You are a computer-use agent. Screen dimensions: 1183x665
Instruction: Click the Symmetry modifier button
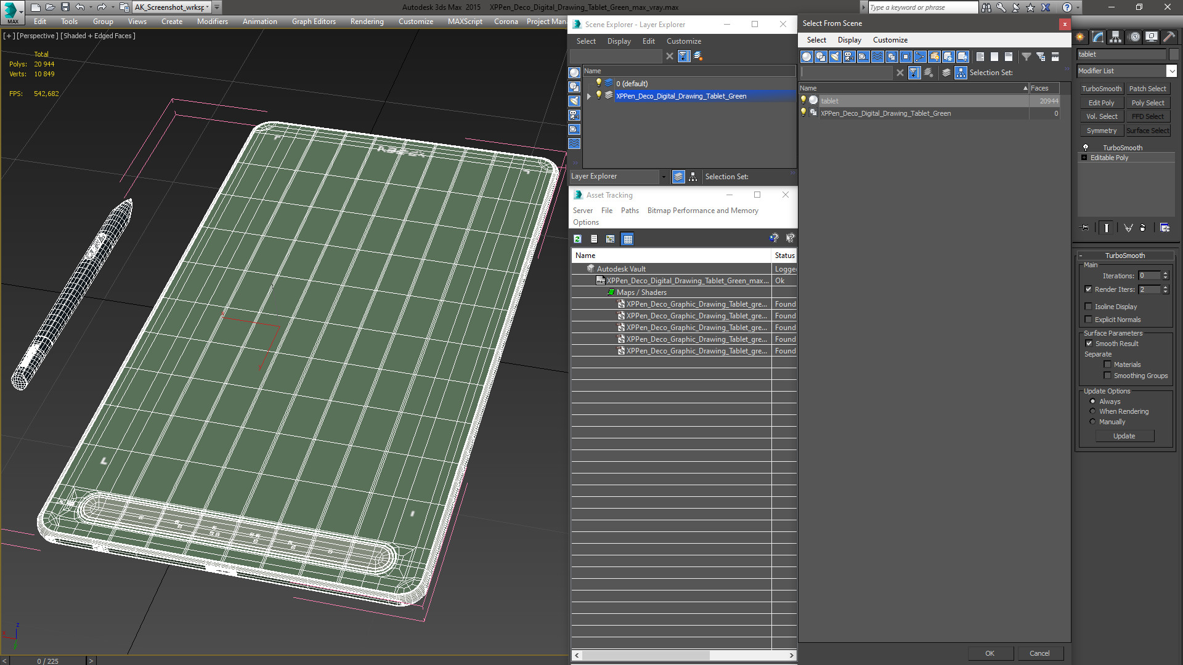(1101, 131)
